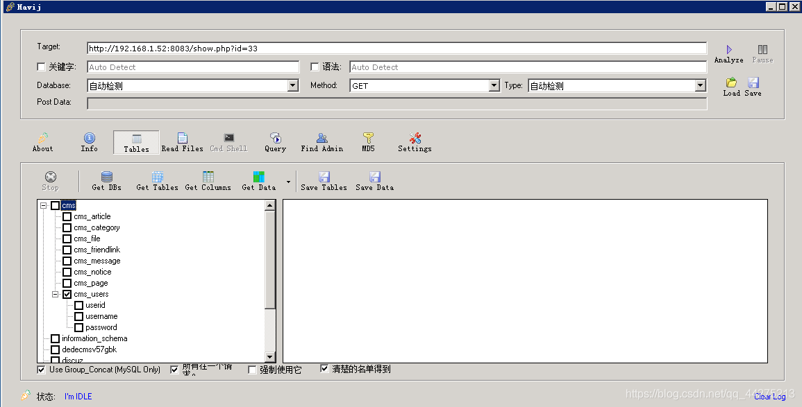Switch to the Tables tab

[136, 142]
